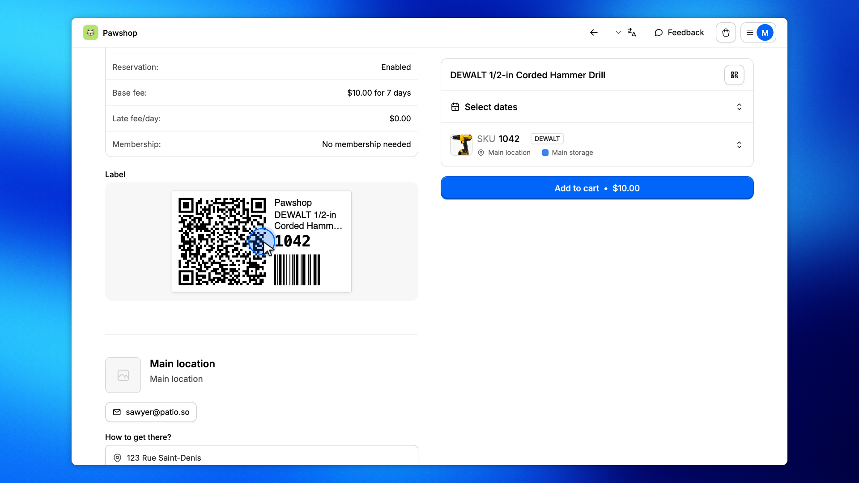This screenshot has width=859, height=483.
Task: Click the calendar icon beside Select dates
Action: tap(455, 107)
